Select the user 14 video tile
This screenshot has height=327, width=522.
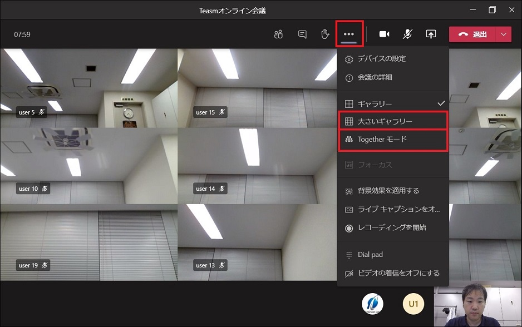[257, 166]
